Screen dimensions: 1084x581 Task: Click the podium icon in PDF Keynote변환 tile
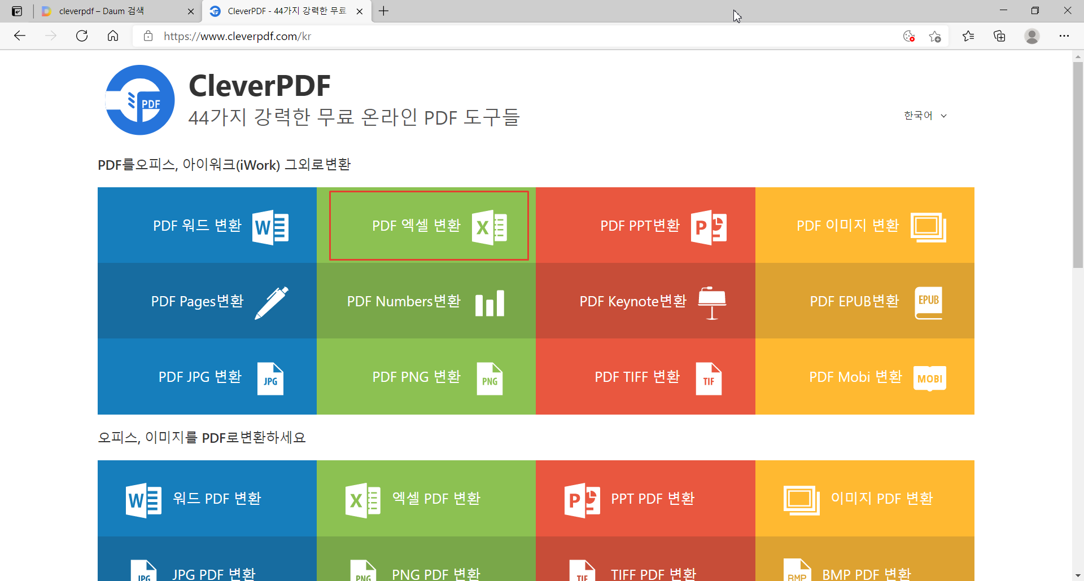pos(712,303)
